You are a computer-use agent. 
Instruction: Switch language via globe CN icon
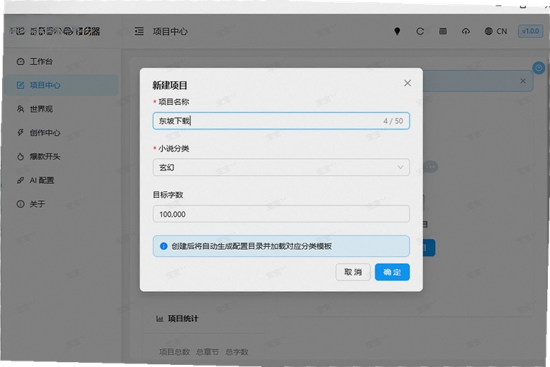[496, 31]
